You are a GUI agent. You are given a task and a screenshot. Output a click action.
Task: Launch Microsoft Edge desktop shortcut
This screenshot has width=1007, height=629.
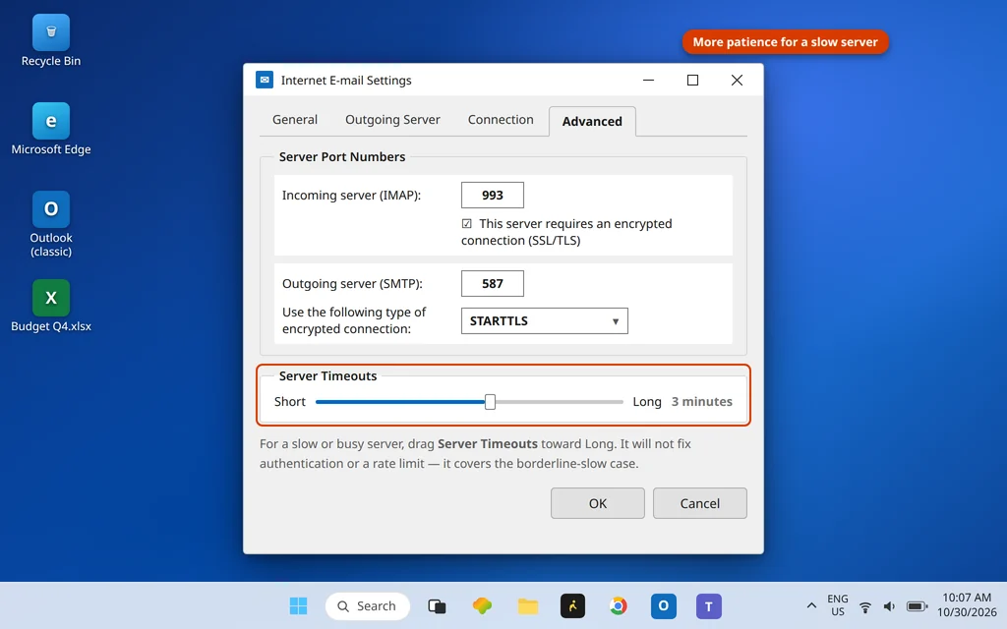[51, 129]
